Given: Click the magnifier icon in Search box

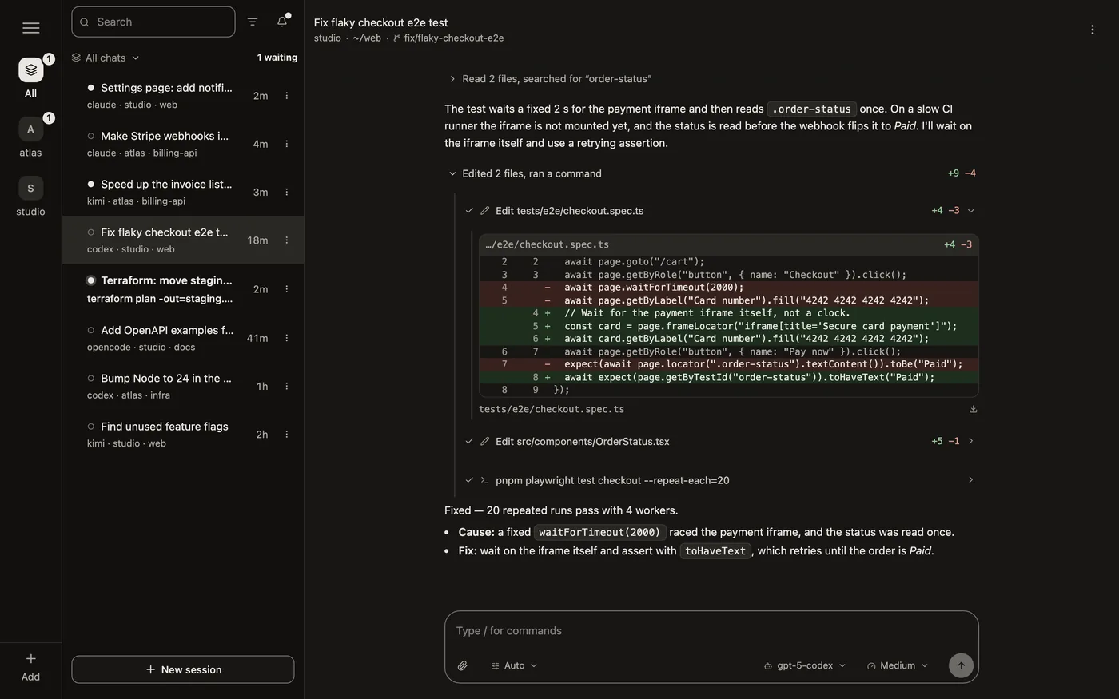Looking at the screenshot, I should click(x=85, y=22).
